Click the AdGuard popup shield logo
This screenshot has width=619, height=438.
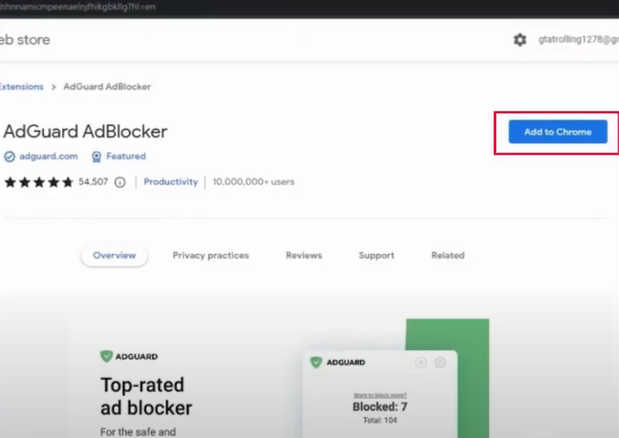point(316,362)
